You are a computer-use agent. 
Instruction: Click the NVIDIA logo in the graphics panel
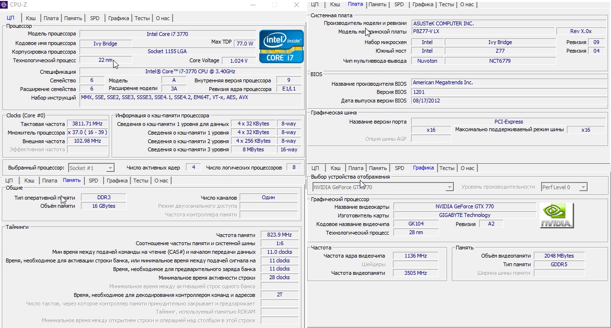point(556,215)
